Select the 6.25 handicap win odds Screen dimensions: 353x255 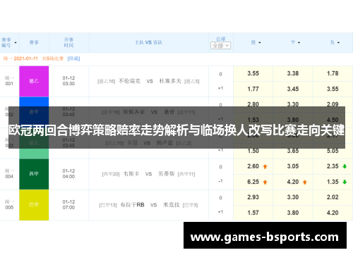[253, 182]
